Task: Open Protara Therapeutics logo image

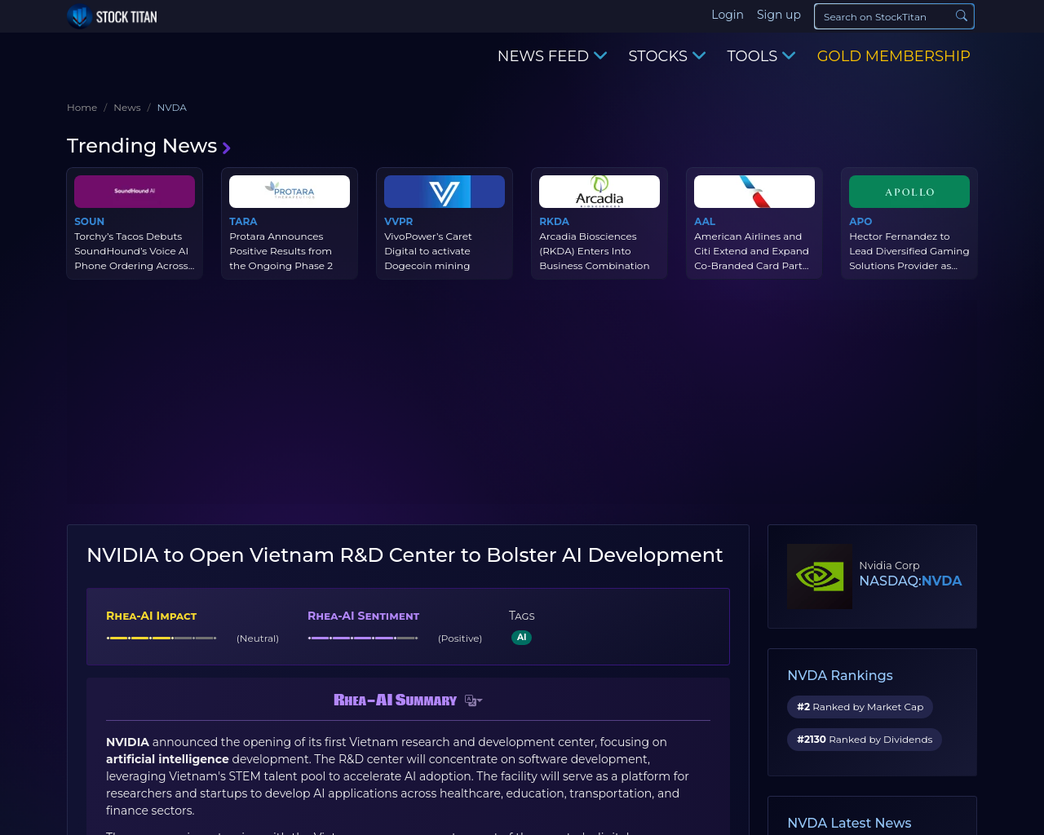Action: click(290, 192)
